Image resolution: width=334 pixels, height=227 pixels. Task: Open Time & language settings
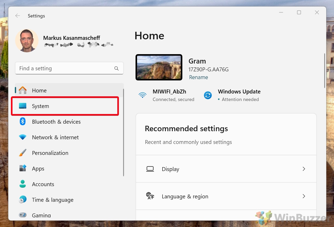tap(69, 200)
